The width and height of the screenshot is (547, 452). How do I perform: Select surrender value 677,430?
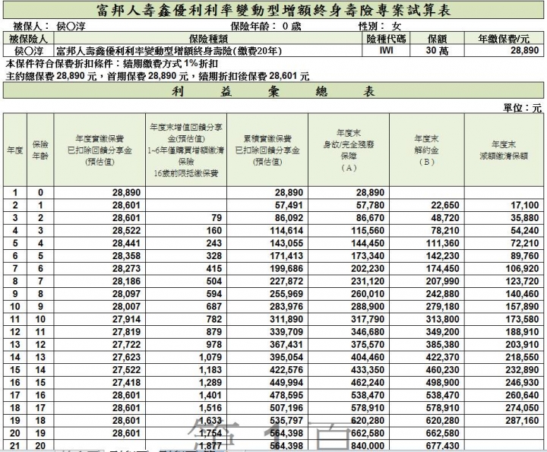(442, 446)
